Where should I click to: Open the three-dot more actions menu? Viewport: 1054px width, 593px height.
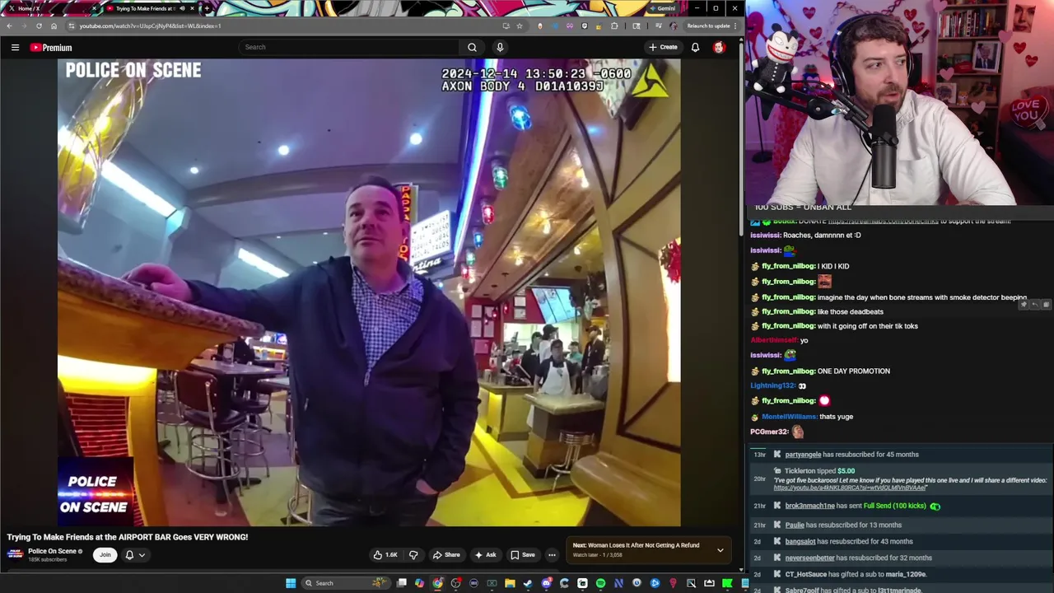pyautogui.click(x=552, y=555)
